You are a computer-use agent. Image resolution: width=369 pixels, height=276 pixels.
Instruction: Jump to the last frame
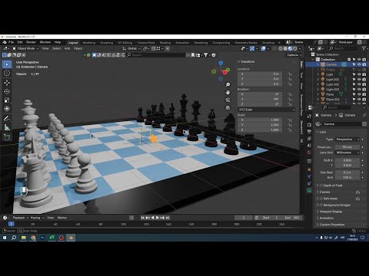click(x=168, y=218)
